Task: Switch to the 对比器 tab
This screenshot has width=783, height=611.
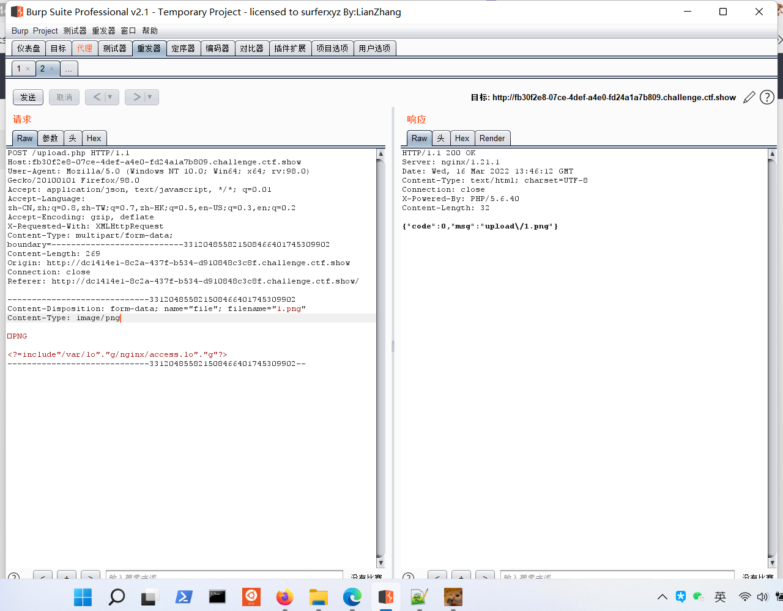Action: point(251,48)
